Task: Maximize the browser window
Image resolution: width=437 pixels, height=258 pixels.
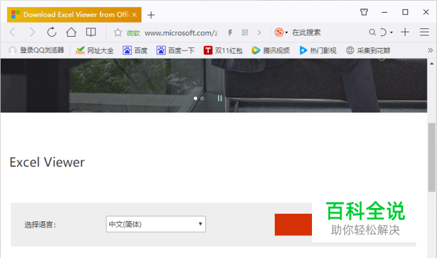Action: click(x=405, y=12)
